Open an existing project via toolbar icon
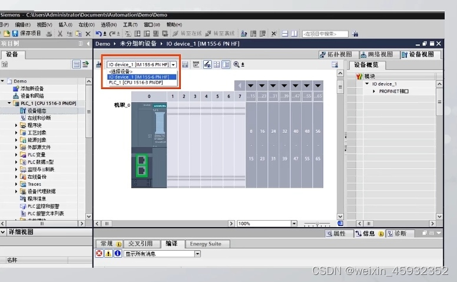 coord(6,34)
